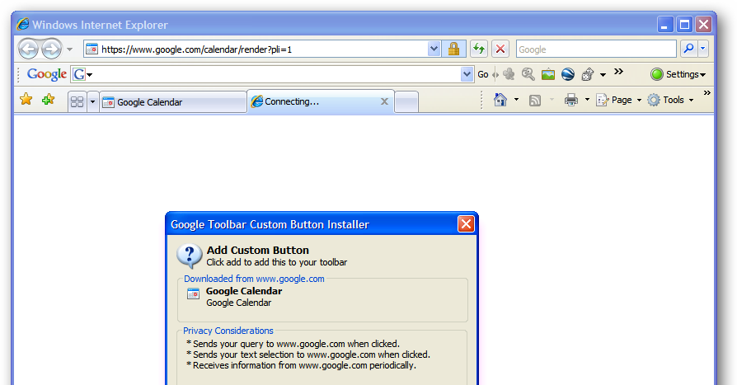Click the magnifier search button
737x385 pixels.
(x=688, y=49)
